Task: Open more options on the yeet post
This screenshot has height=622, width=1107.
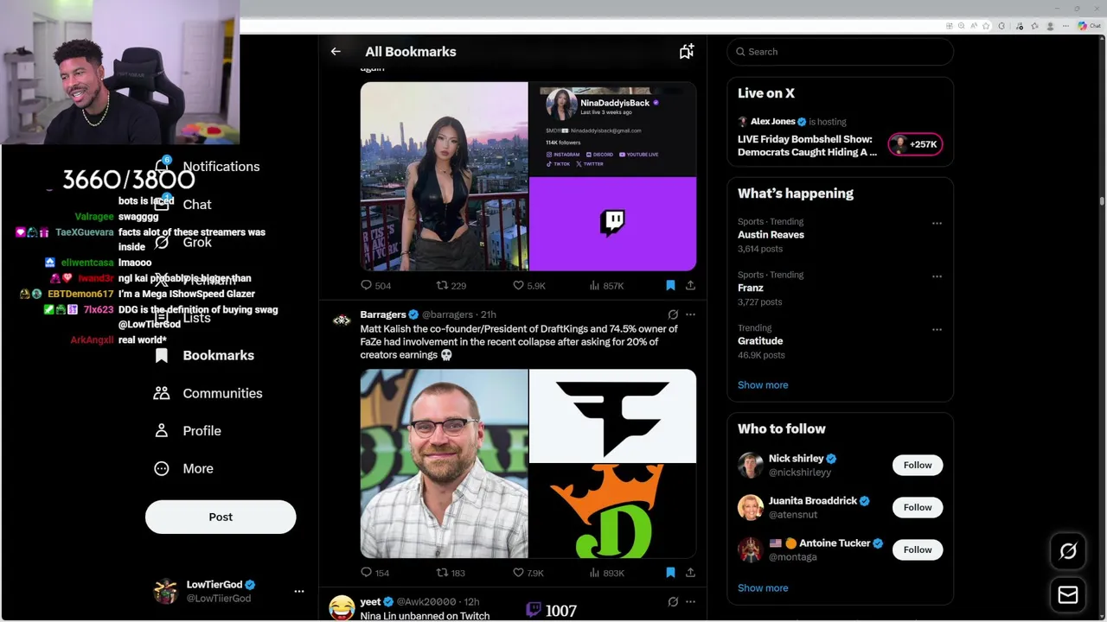Action: click(x=690, y=601)
